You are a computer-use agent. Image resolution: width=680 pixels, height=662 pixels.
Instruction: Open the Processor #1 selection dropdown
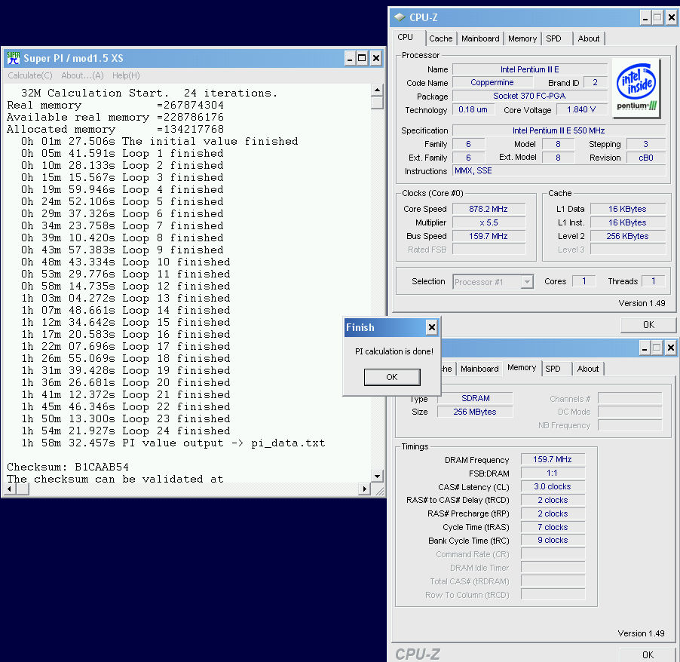(x=527, y=282)
